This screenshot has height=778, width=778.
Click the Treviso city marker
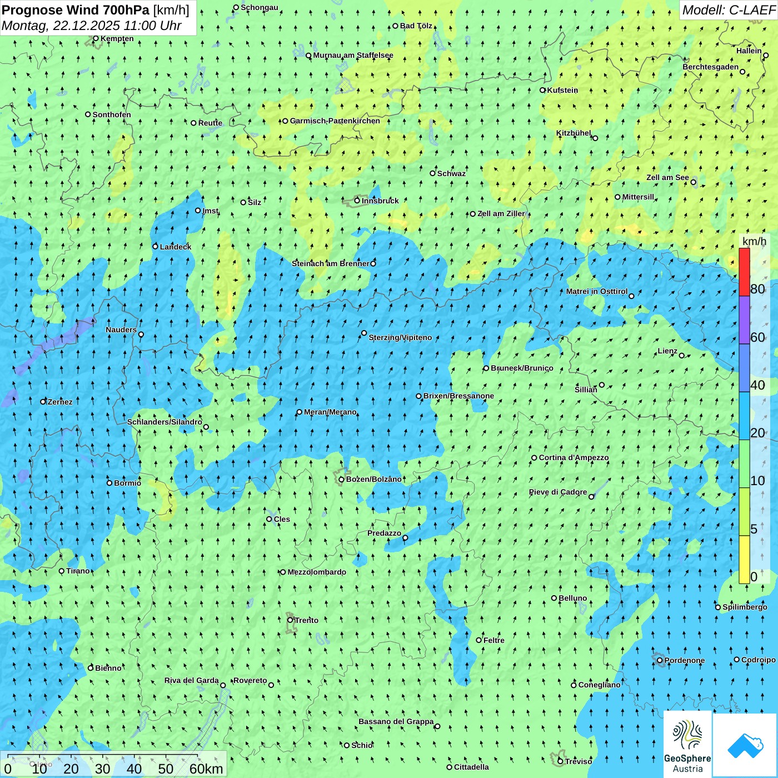(x=560, y=761)
